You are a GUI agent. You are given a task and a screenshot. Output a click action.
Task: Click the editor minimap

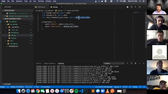(x=139, y=36)
